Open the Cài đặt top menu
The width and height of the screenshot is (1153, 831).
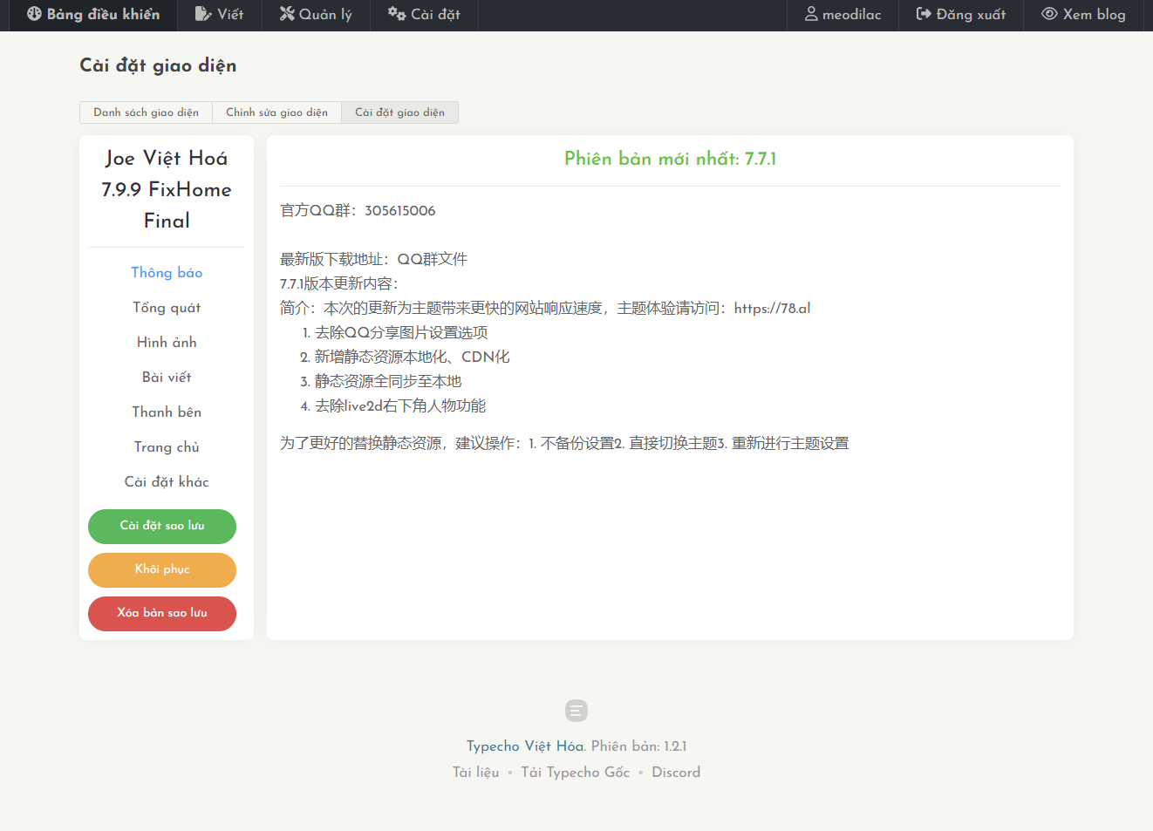pos(424,15)
